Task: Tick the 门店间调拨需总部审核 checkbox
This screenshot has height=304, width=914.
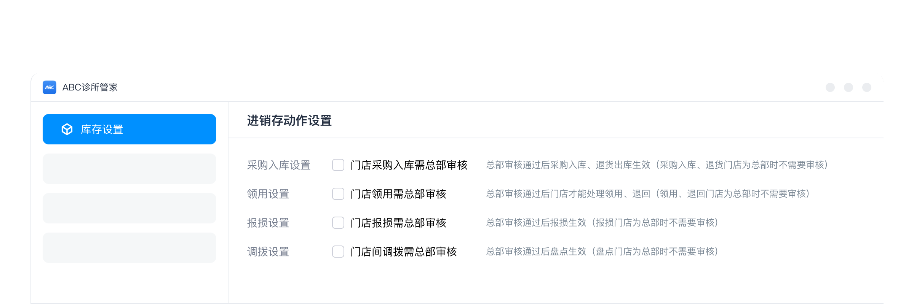Action: click(338, 252)
